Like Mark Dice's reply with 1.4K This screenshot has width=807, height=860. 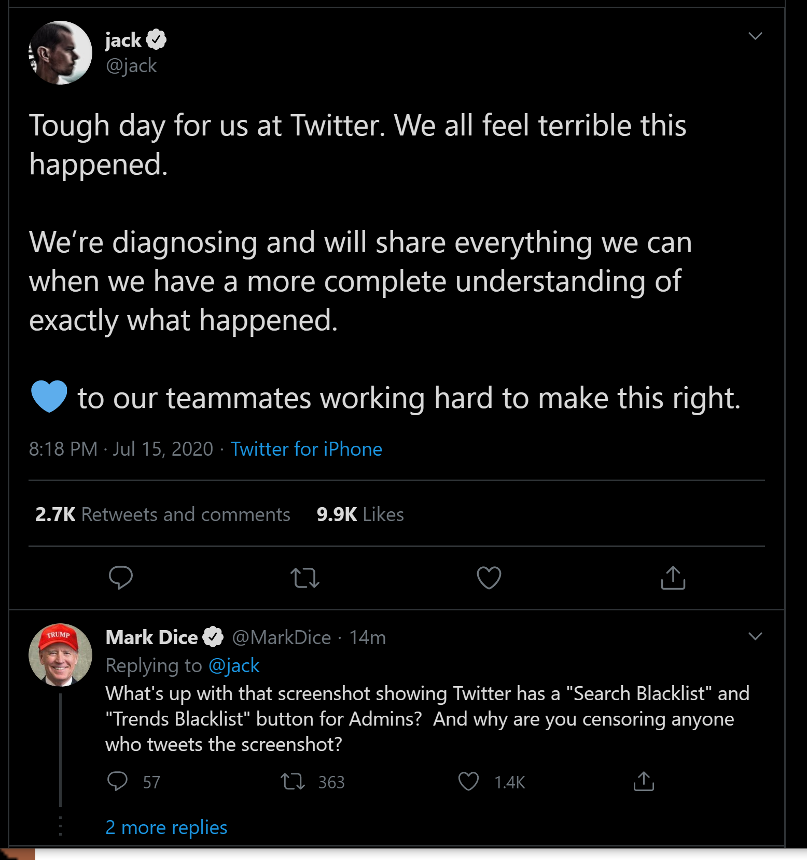tap(469, 781)
